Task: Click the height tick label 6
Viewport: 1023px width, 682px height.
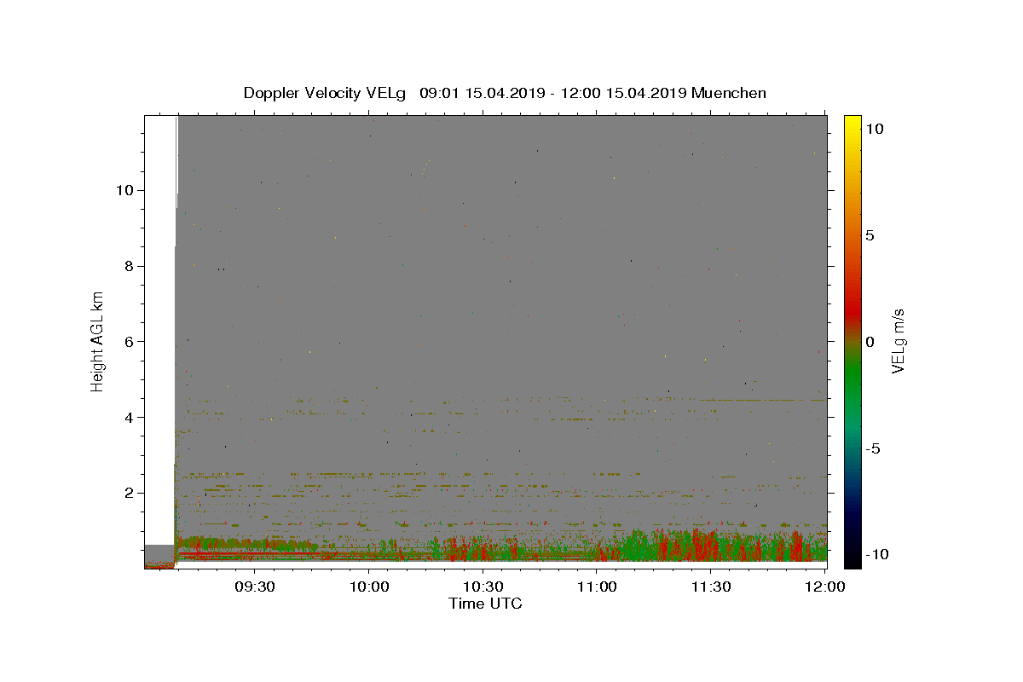Action: pyautogui.click(x=130, y=341)
